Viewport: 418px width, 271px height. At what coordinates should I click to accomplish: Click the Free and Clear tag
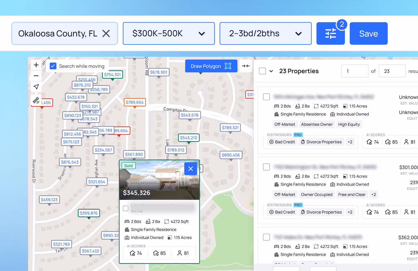352,195
